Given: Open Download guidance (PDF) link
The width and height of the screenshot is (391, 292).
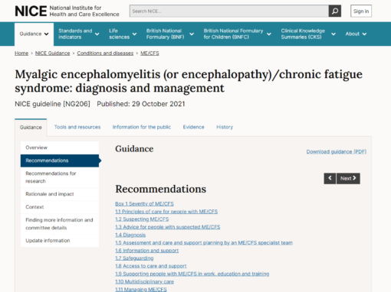Looking at the screenshot, I should [337, 151].
